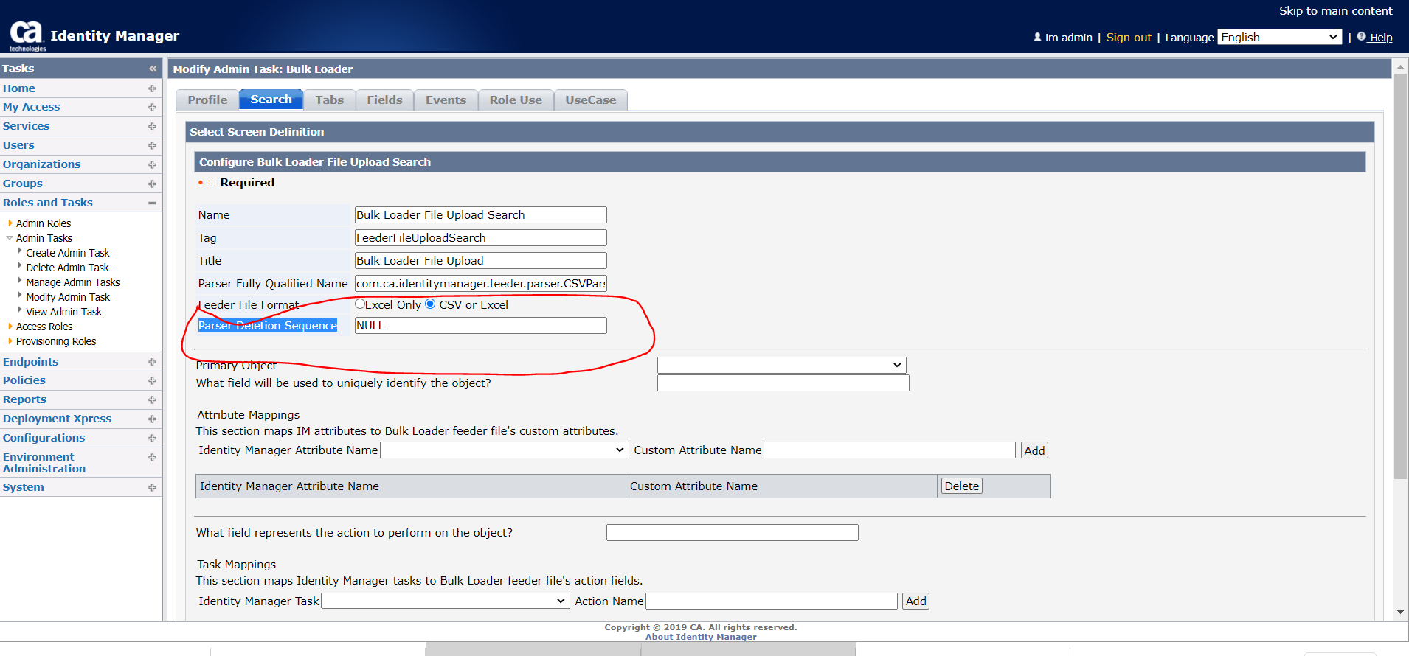The height and width of the screenshot is (656, 1409).
Task: Open View Admin Task
Action: click(x=64, y=312)
